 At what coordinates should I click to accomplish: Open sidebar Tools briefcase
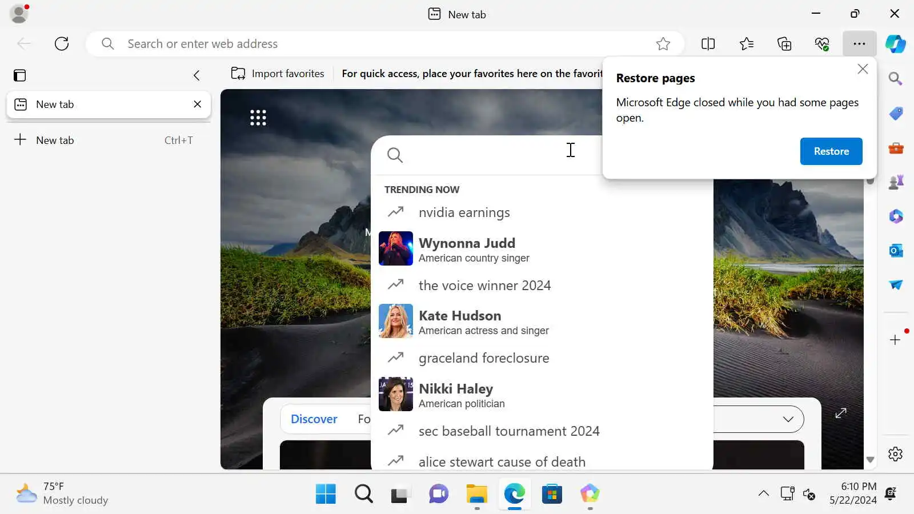point(895,148)
